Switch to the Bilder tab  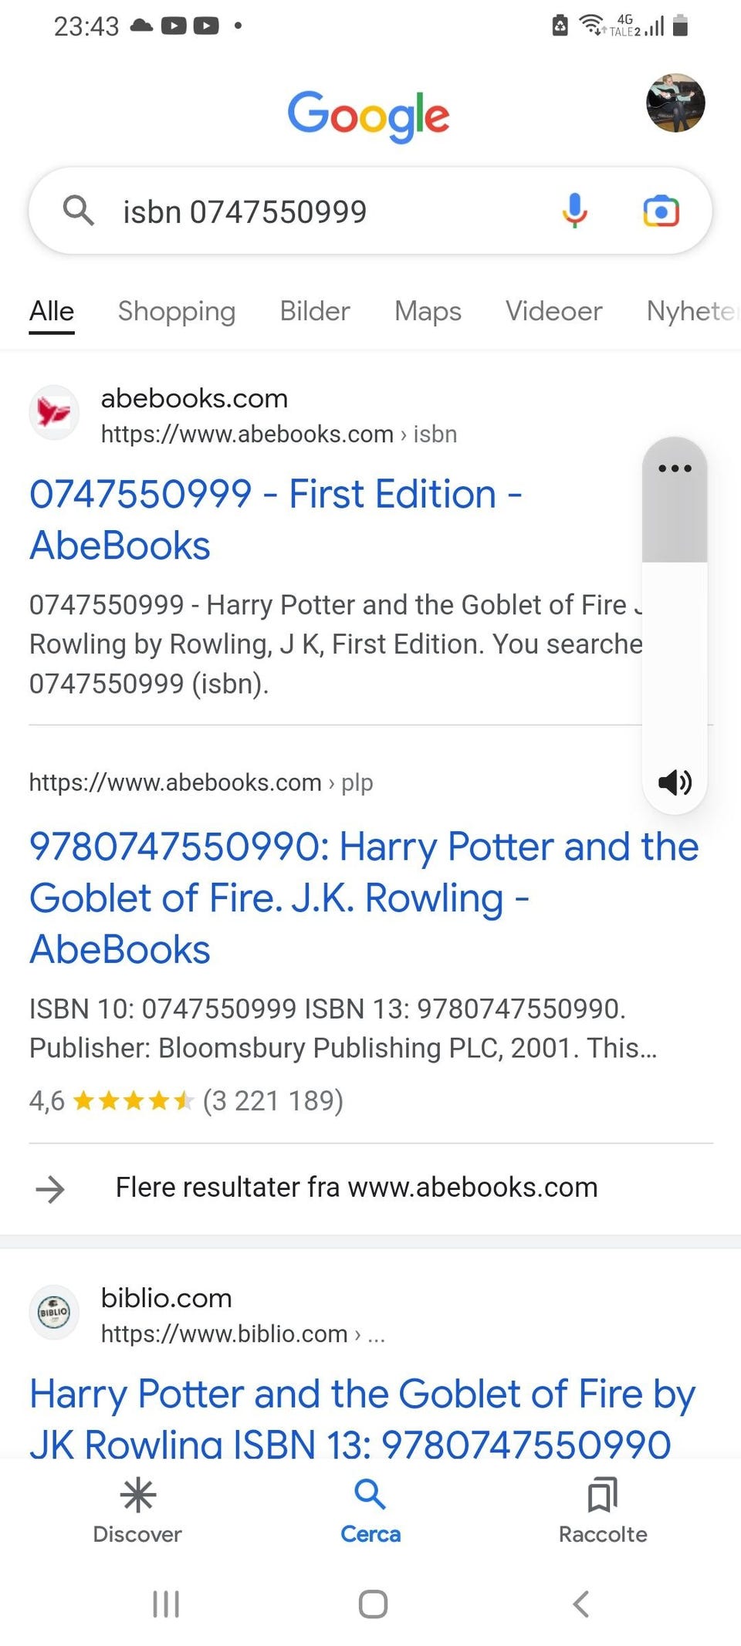(314, 311)
